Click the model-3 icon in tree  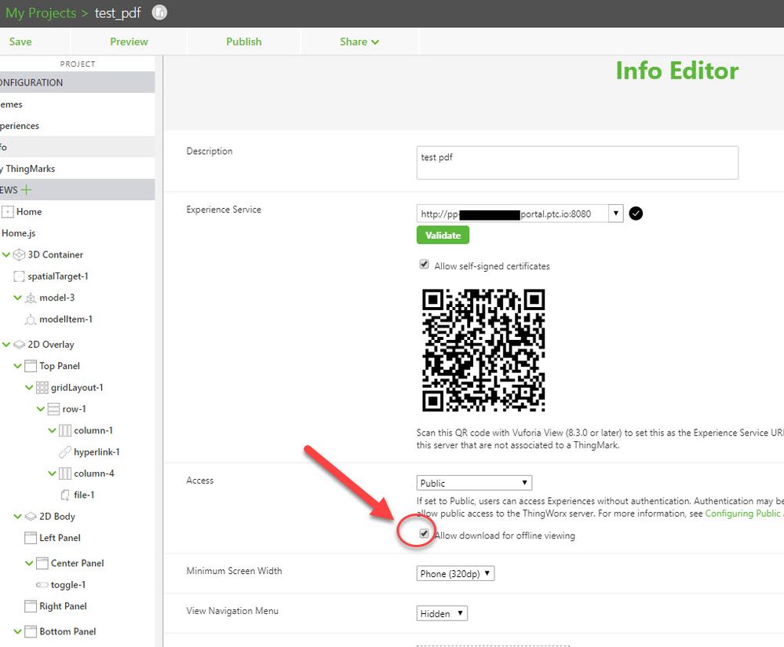tap(31, 298)
